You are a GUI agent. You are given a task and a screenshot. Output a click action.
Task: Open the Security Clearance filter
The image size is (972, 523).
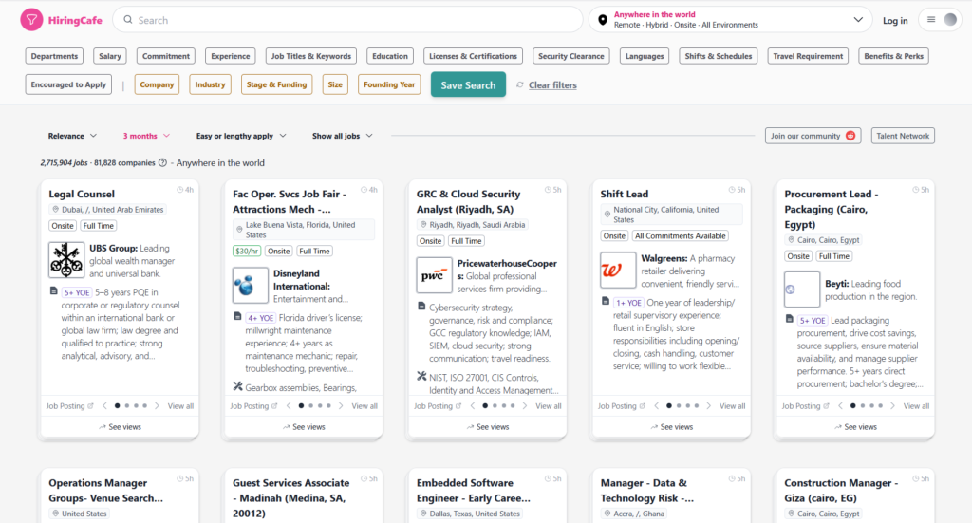click(570, 56)
